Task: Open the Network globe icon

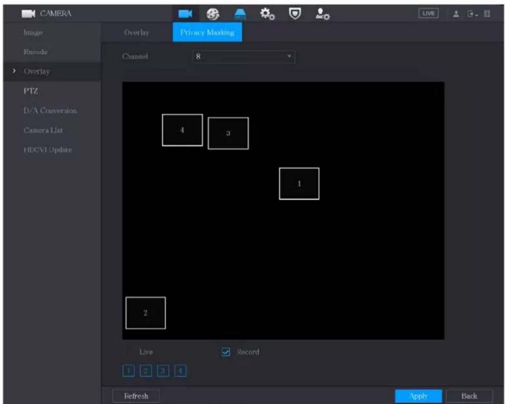Action: 213,14
